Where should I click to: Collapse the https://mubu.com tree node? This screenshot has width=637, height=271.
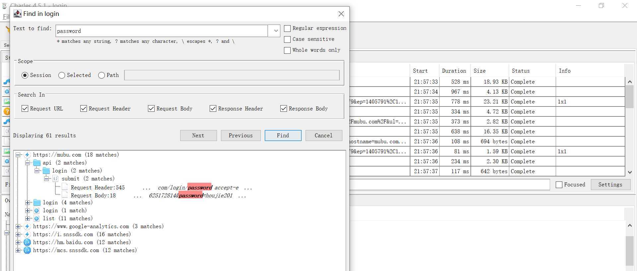pos(18,155)
